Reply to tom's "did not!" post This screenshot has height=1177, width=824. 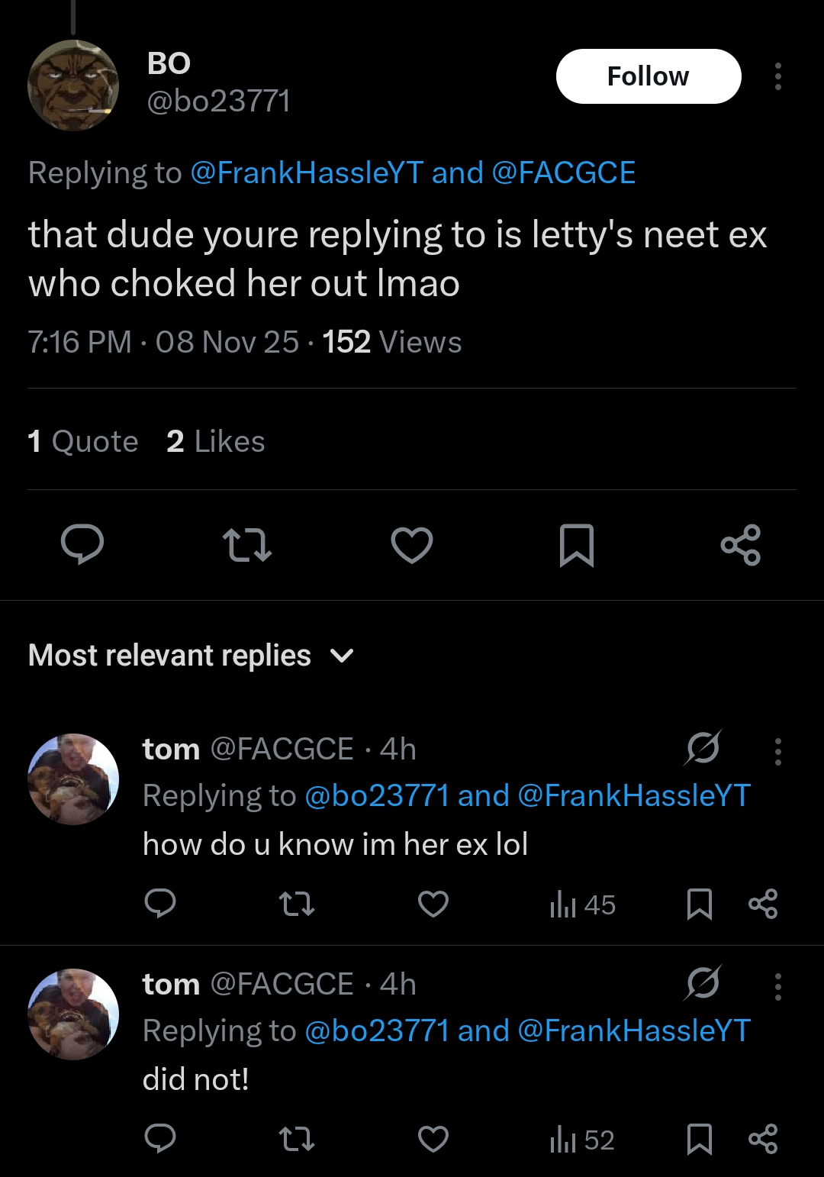(x=160, y=1139)
